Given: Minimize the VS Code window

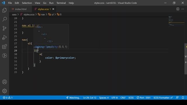Looking at the screenshot, I should (x=165, y=3).
